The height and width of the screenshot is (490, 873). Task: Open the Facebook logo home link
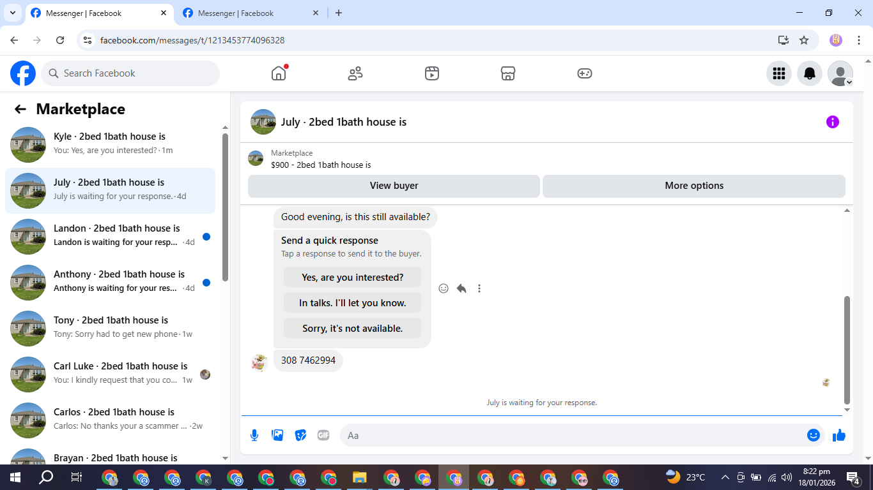23,73
